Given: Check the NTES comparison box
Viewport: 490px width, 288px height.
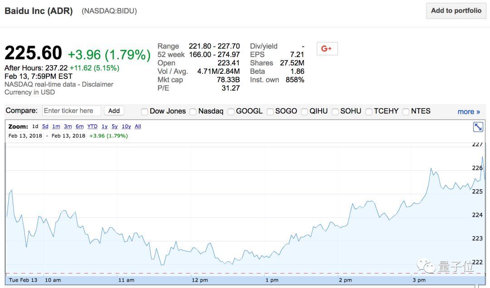Looking at the screenshot, I should coord(406,112).
